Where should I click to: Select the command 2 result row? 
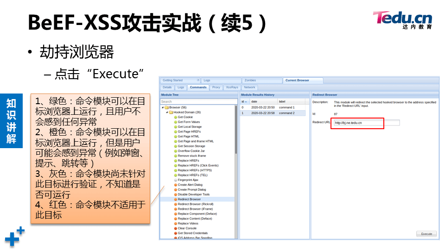pos(273,113)
